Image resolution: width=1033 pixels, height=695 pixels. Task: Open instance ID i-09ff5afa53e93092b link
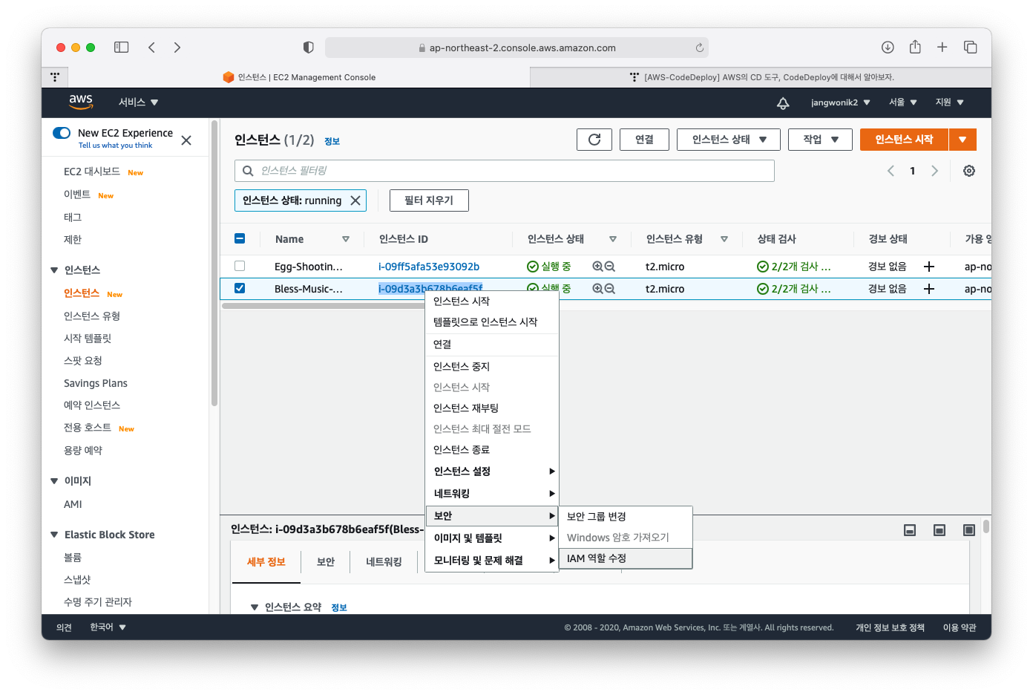pyautogui.click(x=429, y=267)
